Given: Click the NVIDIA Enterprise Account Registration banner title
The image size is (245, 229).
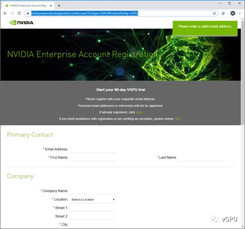Looking at the screenshot, I should (82, 54).
